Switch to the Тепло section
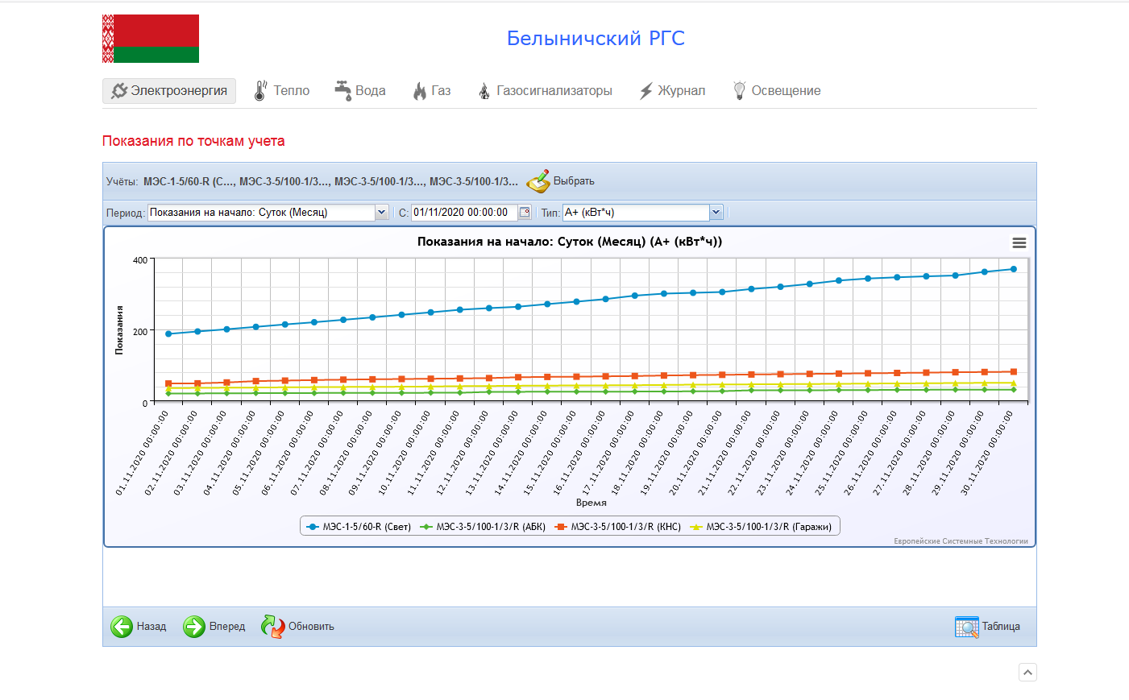Image resolution: width=1129 pixels, height=700 pixels. pyautogui.click(x=282, y=91)
